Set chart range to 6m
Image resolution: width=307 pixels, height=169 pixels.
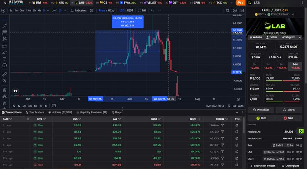[24, 106]
